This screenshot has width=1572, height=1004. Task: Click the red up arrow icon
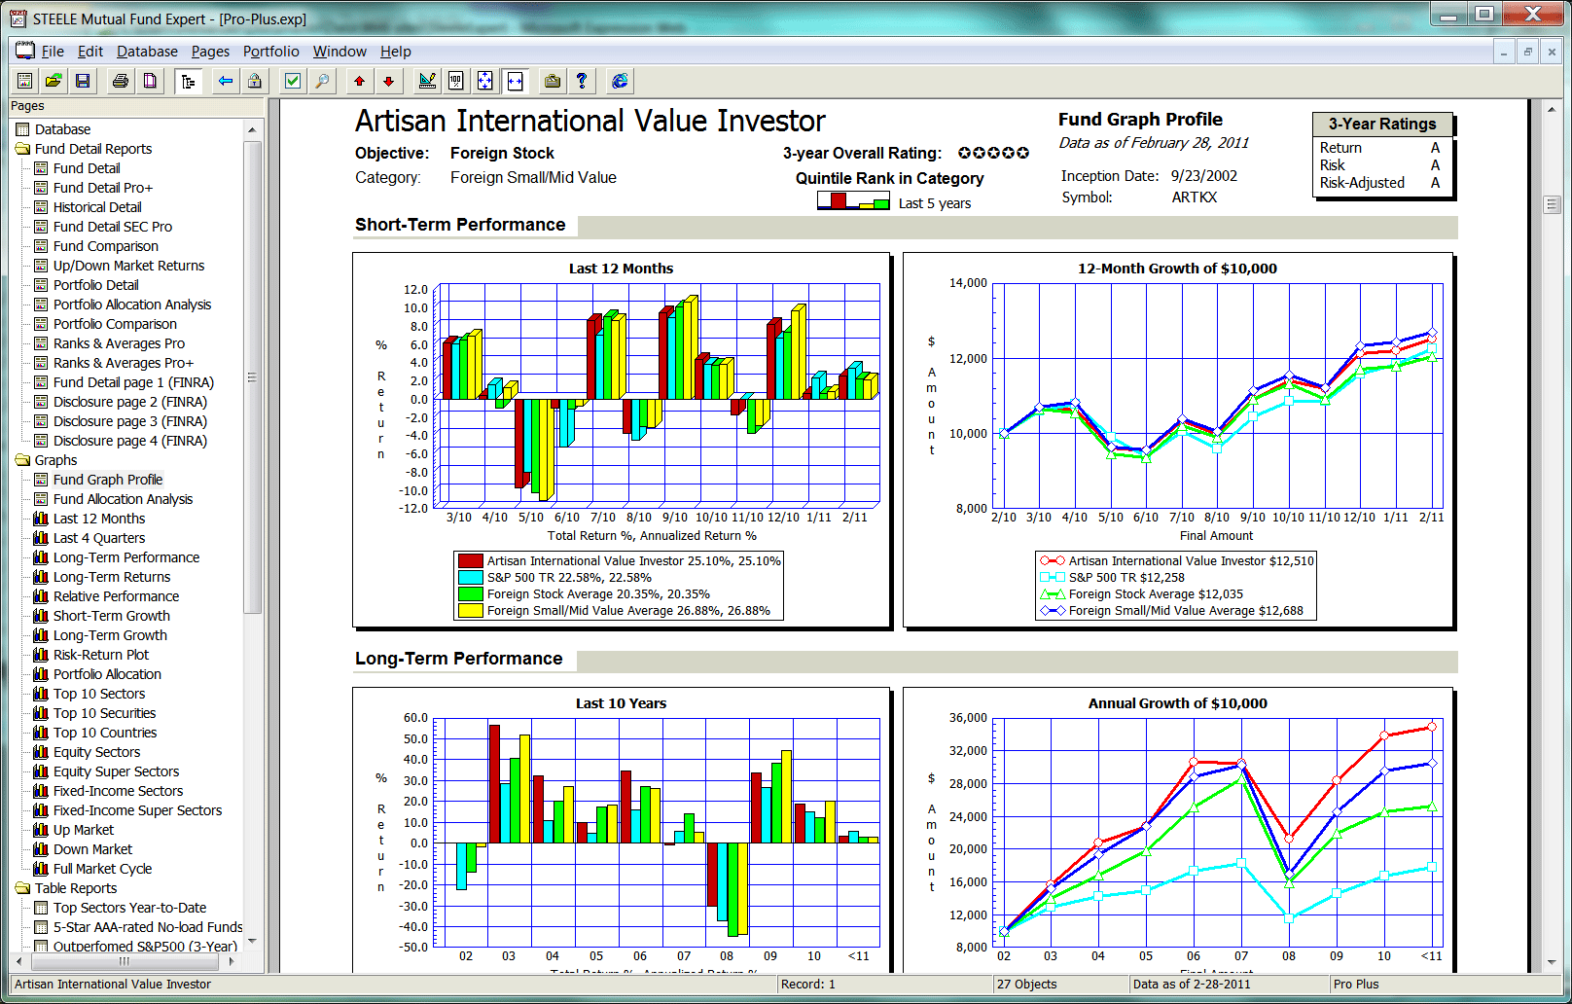point(360,81)
